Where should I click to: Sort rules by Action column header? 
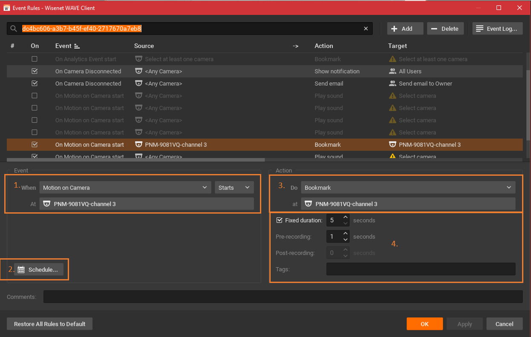click(x=324, y=46)
